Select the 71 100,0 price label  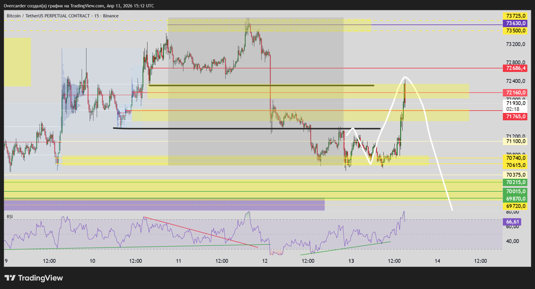(x=515, y=141)
